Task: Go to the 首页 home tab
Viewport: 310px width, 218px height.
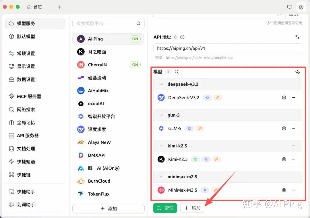Action: coord(35,7)
